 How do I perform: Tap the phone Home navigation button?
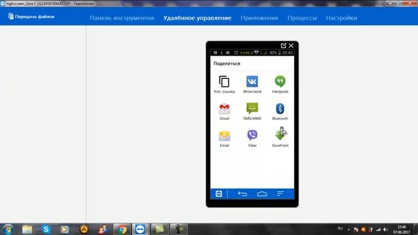(x=262, y=194)
